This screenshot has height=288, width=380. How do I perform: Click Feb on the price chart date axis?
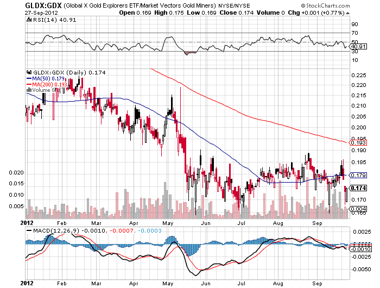(x=61, y=223)
